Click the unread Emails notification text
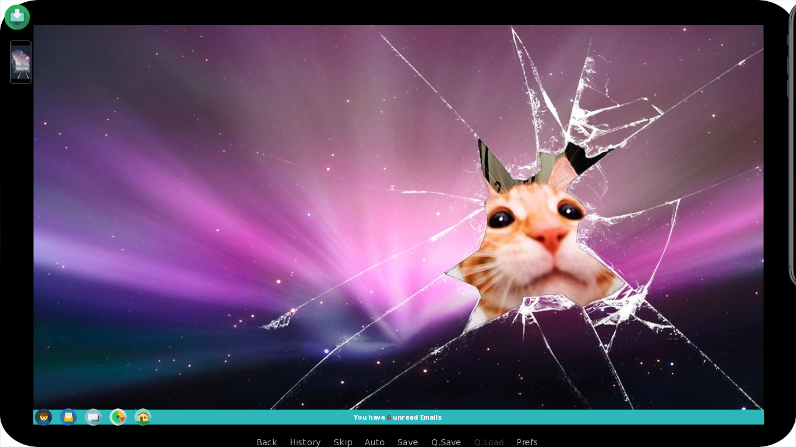Image resolution: width=796 pixels, height=447 pixels. pyautogui.click(x=397, y=417)
